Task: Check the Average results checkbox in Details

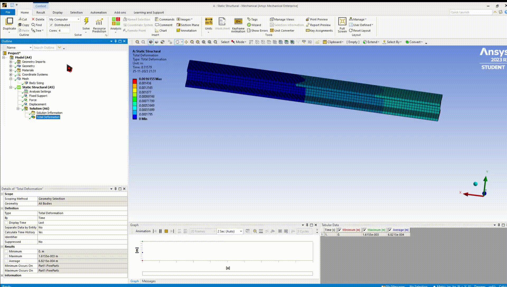Action: (6, 261)
